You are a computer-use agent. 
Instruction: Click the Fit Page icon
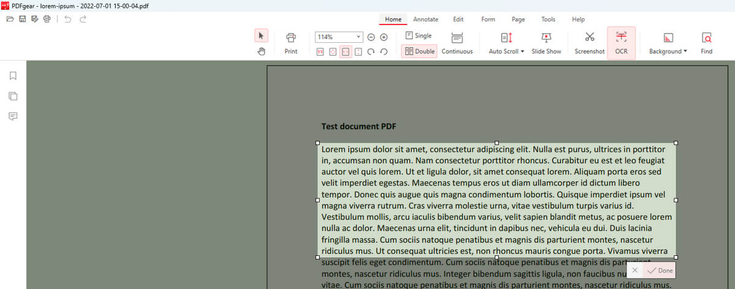(333, 52)
